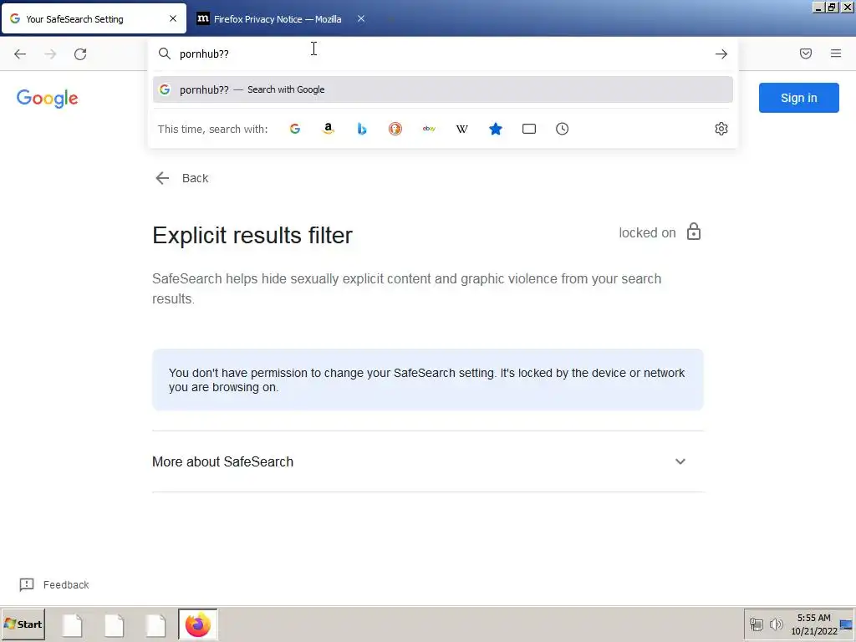Search this time with Amazon icon
The height and width of the screenshot is (642, 856).
328,129
